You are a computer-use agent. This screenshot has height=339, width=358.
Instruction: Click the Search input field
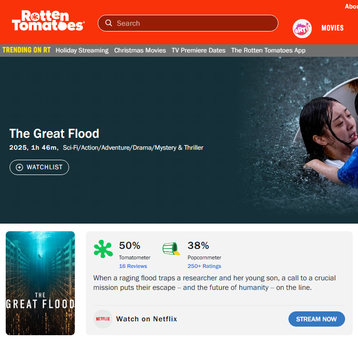coord(193,23)
